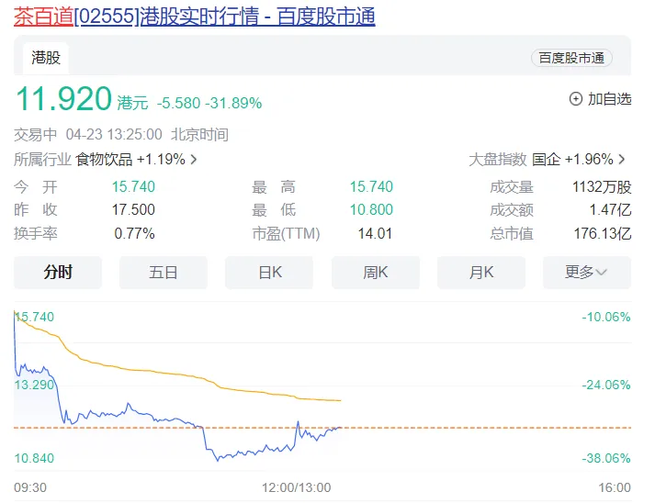Click the 今开 value 15.740

(x=133, y=186)
